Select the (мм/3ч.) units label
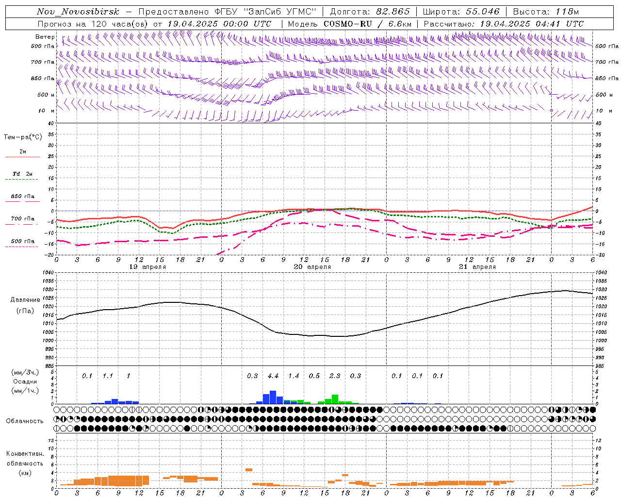 (25, 373)
